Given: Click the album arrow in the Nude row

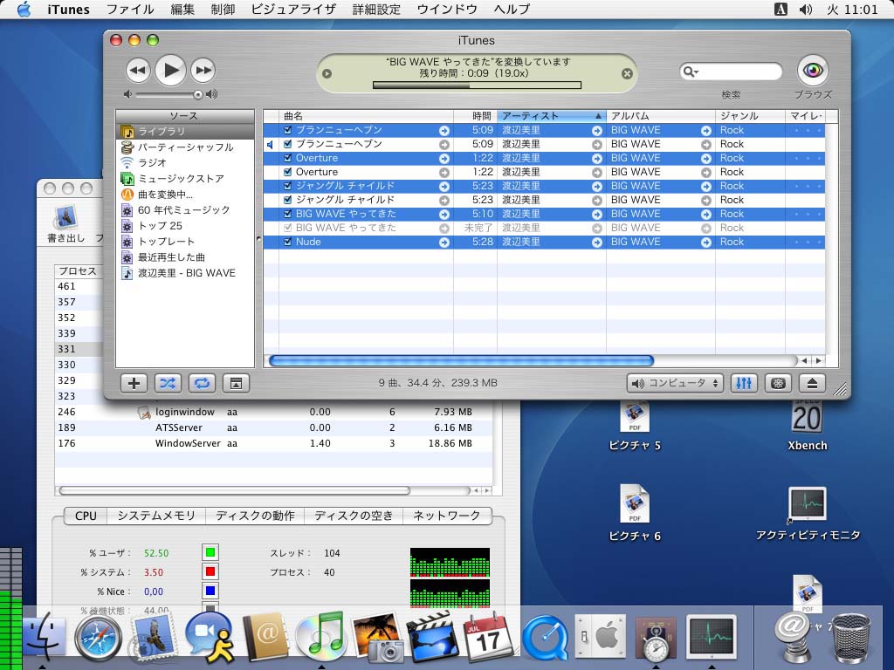Looking at the screenshot, I should (x=705, y=243).
